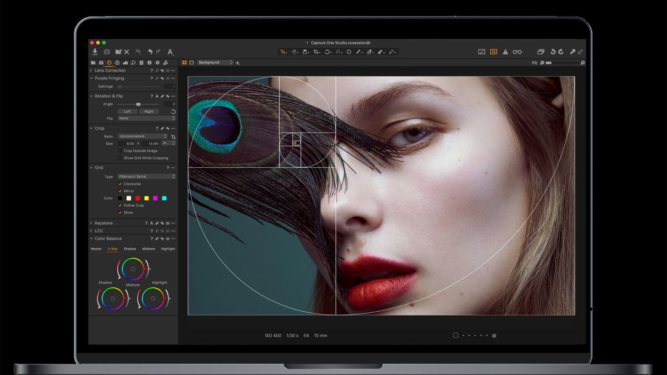
Task: Uncheck the Clockwise grid option
Action: coord(120,184)
